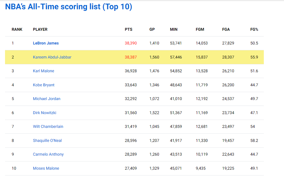Click the FGA column header
284x176 pixels.
[226, 29]
